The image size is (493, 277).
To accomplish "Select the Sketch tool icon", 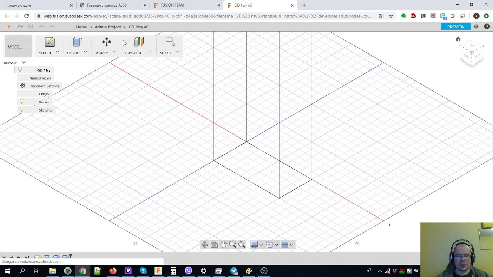I will (x=50, y=42).
